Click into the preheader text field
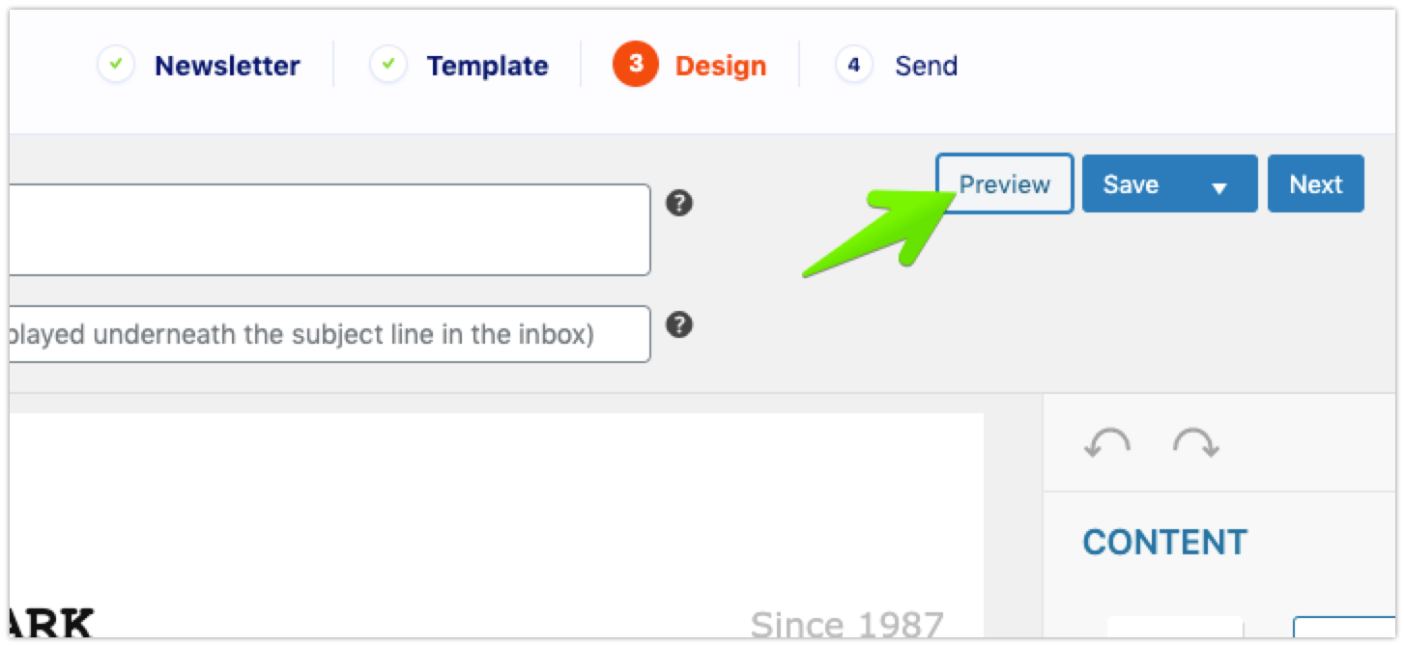 click(329, 334)
